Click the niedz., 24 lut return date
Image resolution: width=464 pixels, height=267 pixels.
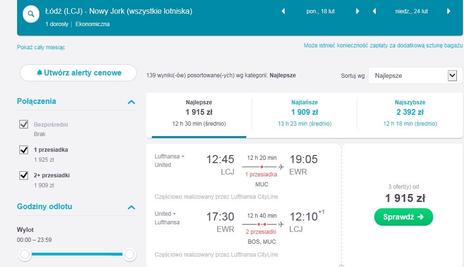412,11
